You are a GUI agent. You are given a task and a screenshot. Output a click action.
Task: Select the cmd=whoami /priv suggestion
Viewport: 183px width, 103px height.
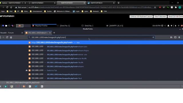tap(91, 47)
